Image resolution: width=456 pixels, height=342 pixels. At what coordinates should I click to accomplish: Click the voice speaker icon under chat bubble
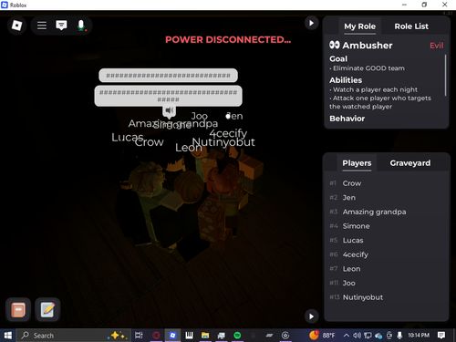pyautogui.click(x=170, y=110)
